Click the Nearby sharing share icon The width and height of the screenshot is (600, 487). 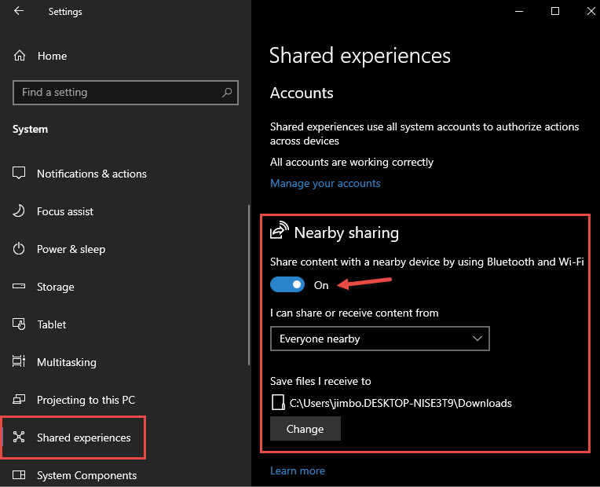click(280, 230)
